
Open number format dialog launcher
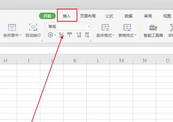(90, 41)
